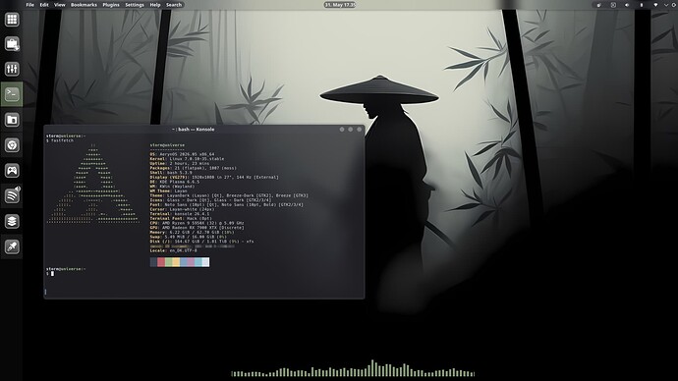678x381 pixels.
Task: Launch the color picker eyedropper dock icon
Action: pyautogui.click(x=12, y=246)
